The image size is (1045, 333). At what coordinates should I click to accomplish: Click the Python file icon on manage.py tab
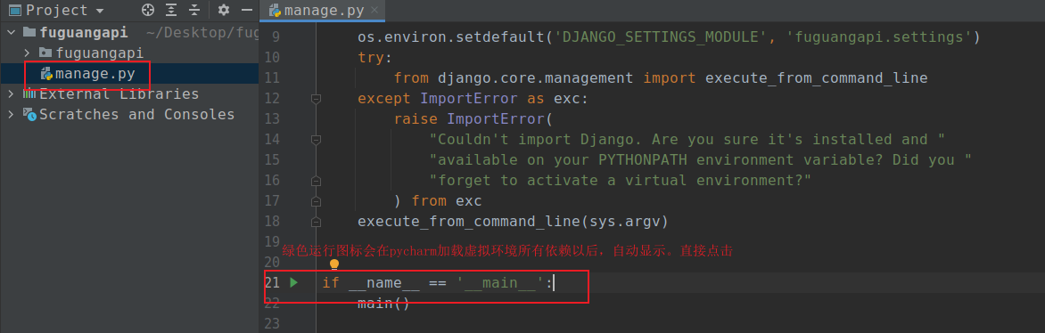pyautogui.click(x=274, y=11)
